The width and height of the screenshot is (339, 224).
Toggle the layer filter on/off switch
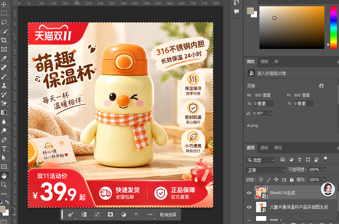[325, 159]
